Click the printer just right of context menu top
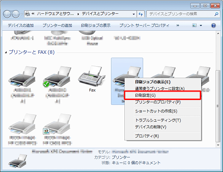This screenshot has height=172, width=223. click(x=164, y=72)
